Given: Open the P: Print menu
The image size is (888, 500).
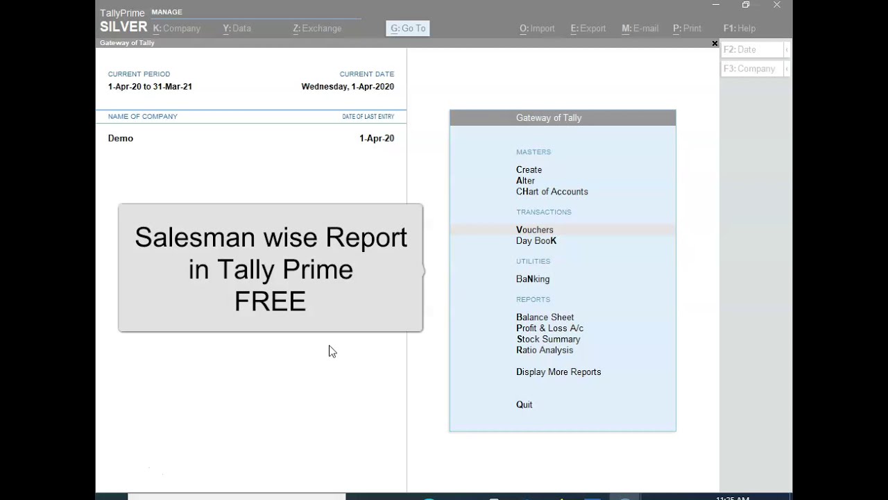Looking at the screenshot, I should coord(687,28).
